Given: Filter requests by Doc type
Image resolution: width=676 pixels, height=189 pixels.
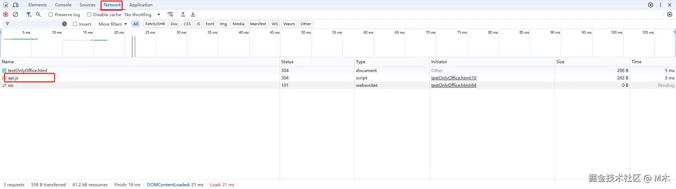Looking at the screenshot, I should 174,24.
